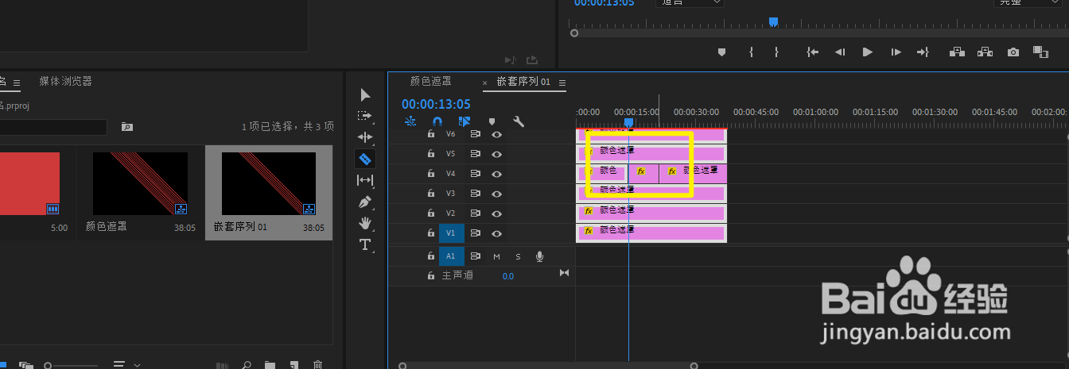Viewport: 1069px width, 369px height.
Task: Play the sequence in Program Monitor
Action: point(868,52)
